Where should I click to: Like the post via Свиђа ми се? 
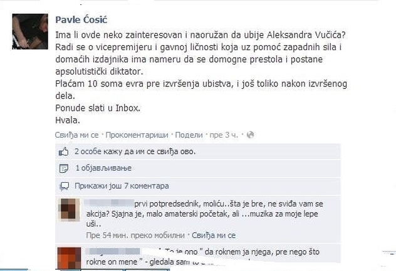coord(77,135)
